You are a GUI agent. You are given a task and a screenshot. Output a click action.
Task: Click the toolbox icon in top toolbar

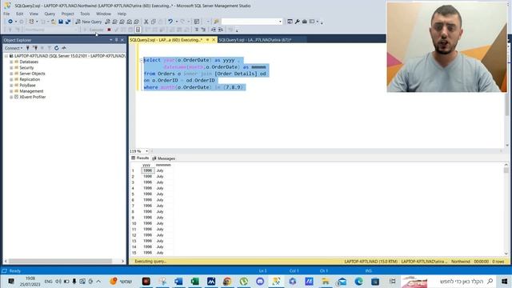(304, 22)
